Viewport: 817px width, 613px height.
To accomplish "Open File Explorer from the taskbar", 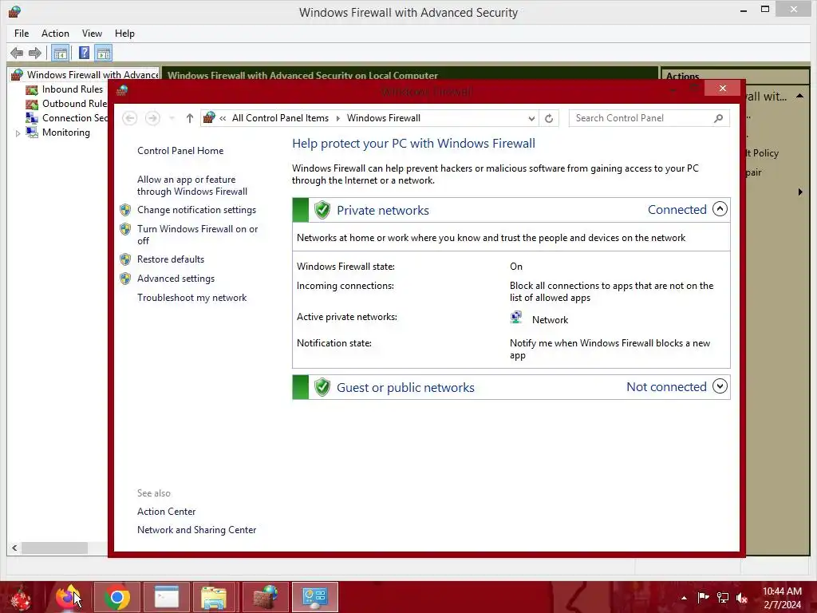I will pyautogui.click(x=214, y=597).
